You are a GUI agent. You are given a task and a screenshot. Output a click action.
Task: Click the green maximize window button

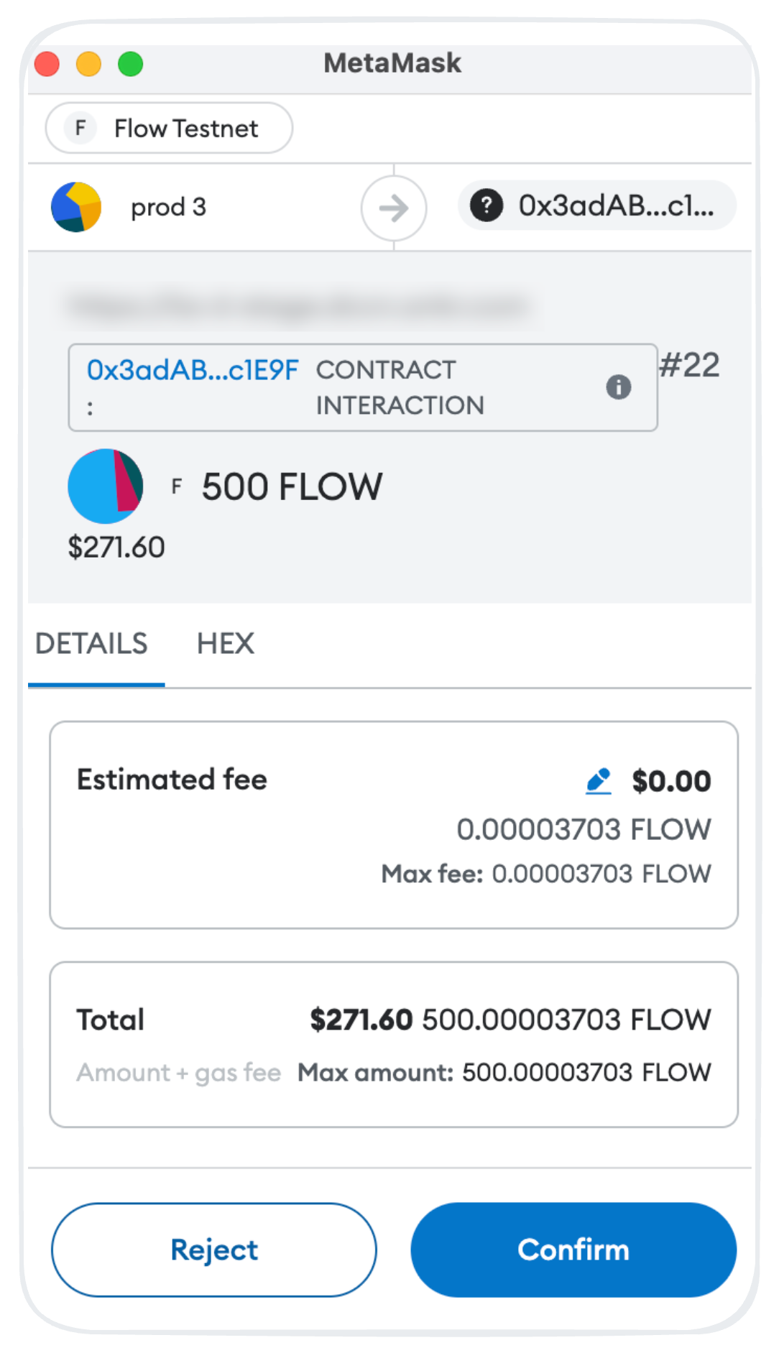tap(130, 64)
